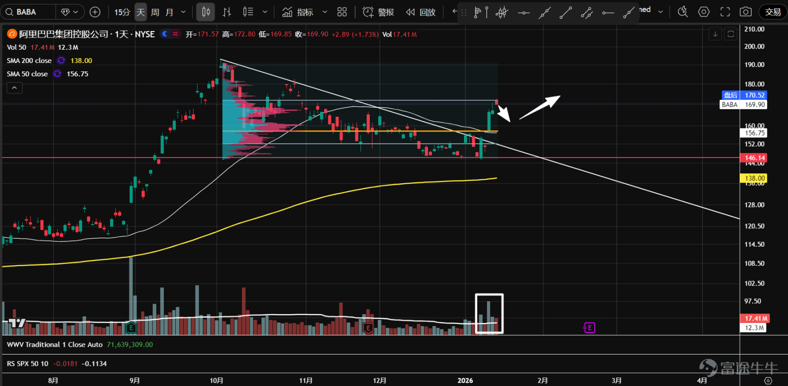This screenshot has width=788, height=386.
Task: Choose the candlestick chart style
Action: (205, 12)
